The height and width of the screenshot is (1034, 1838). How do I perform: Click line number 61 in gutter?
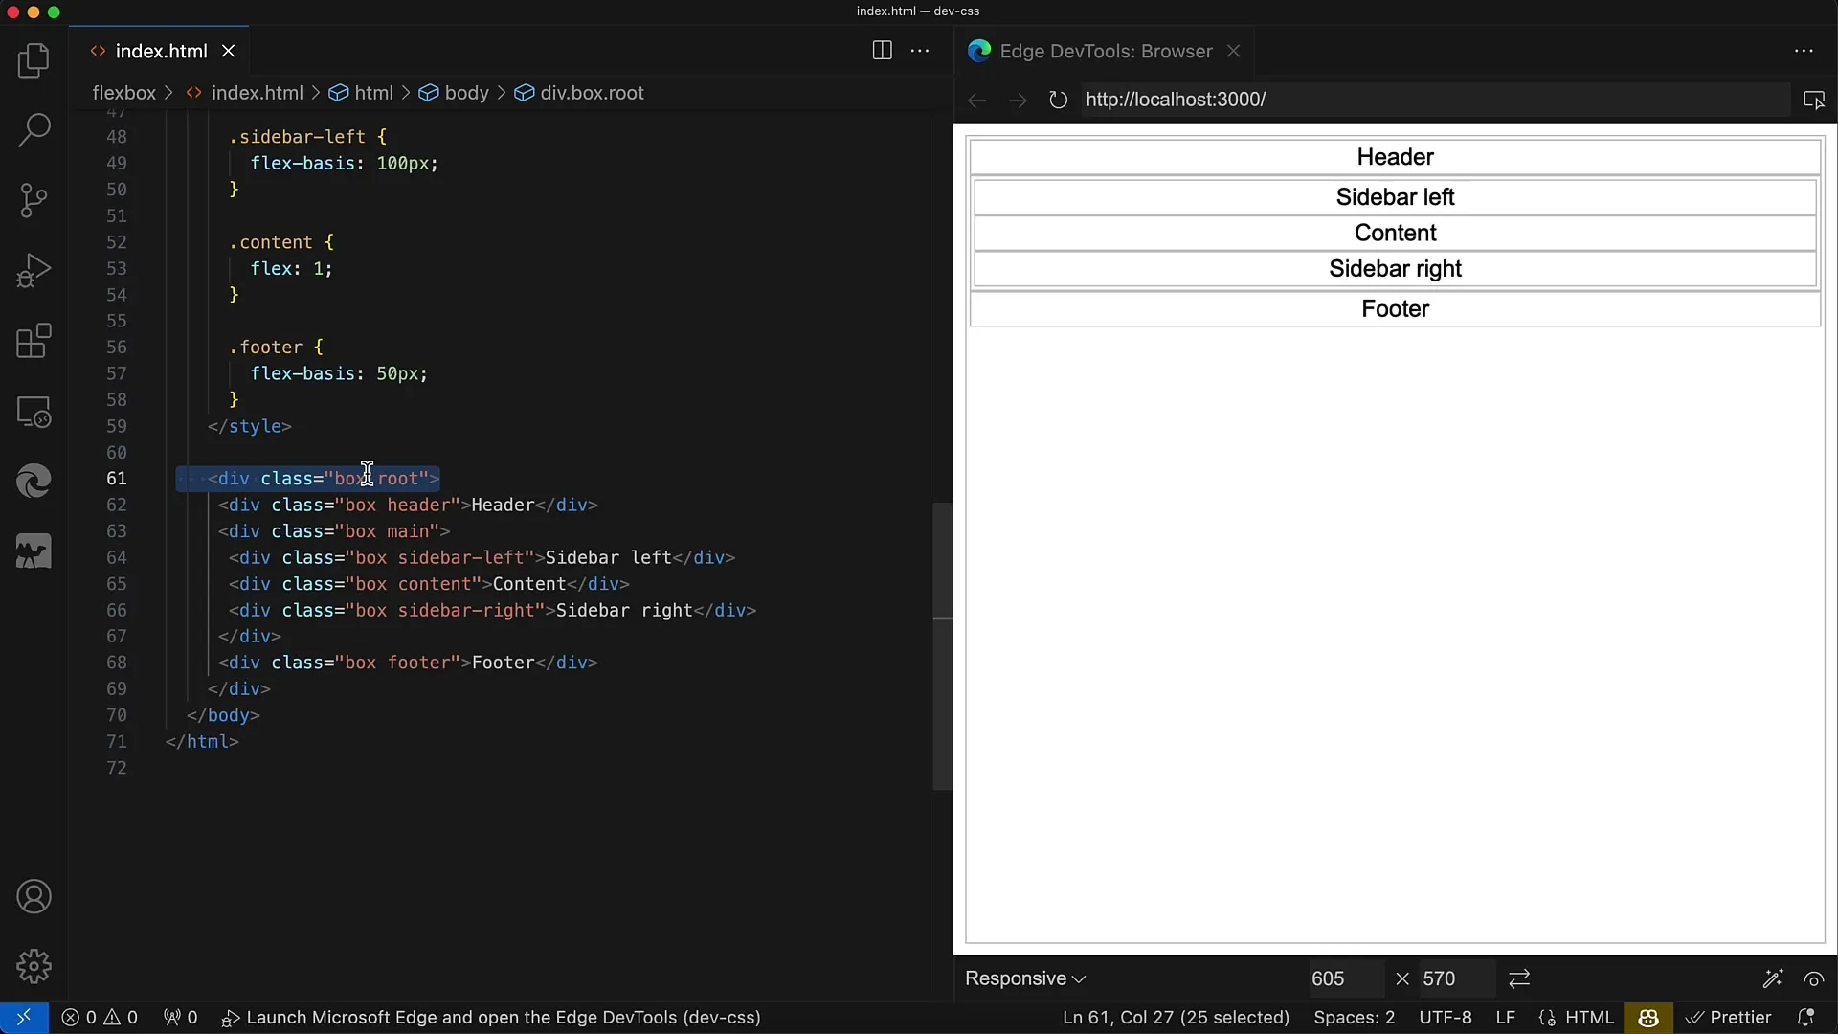click(x=116, y=479)
